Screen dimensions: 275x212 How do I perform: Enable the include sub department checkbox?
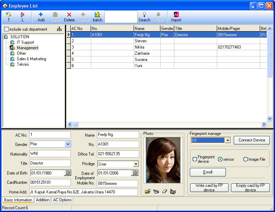coord(7,29)
